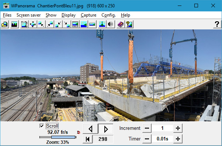
Task: Move picture to the lower-left corner icon
Action: 58,24
